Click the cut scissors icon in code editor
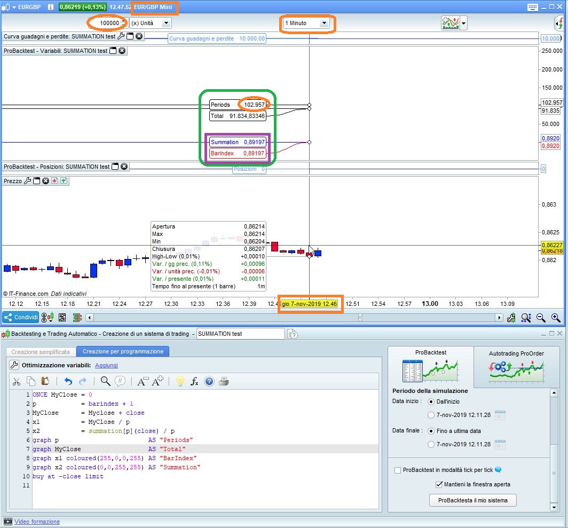Viewport: 568px width, 528px height. (x=17, y=381)
